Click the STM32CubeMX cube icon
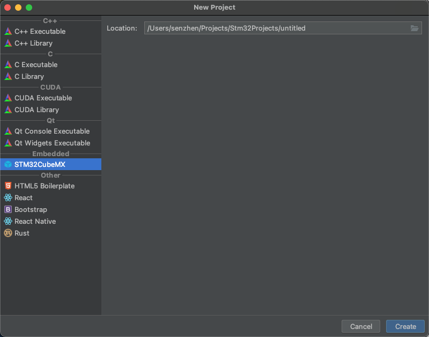 tap(8, 165)
